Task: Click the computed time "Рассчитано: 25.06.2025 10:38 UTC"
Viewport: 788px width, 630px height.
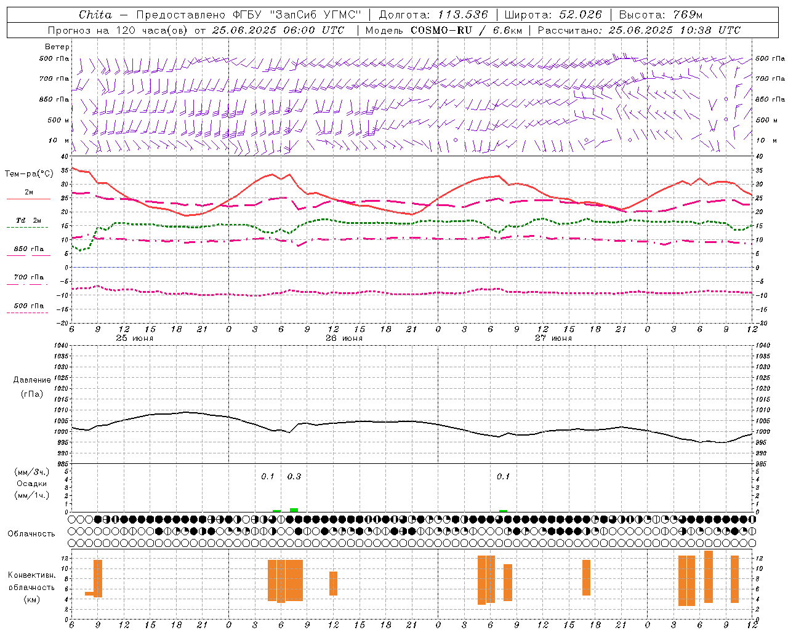Action: click(639, 30)
